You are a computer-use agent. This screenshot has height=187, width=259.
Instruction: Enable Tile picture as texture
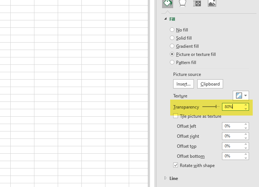coord(176,116)
